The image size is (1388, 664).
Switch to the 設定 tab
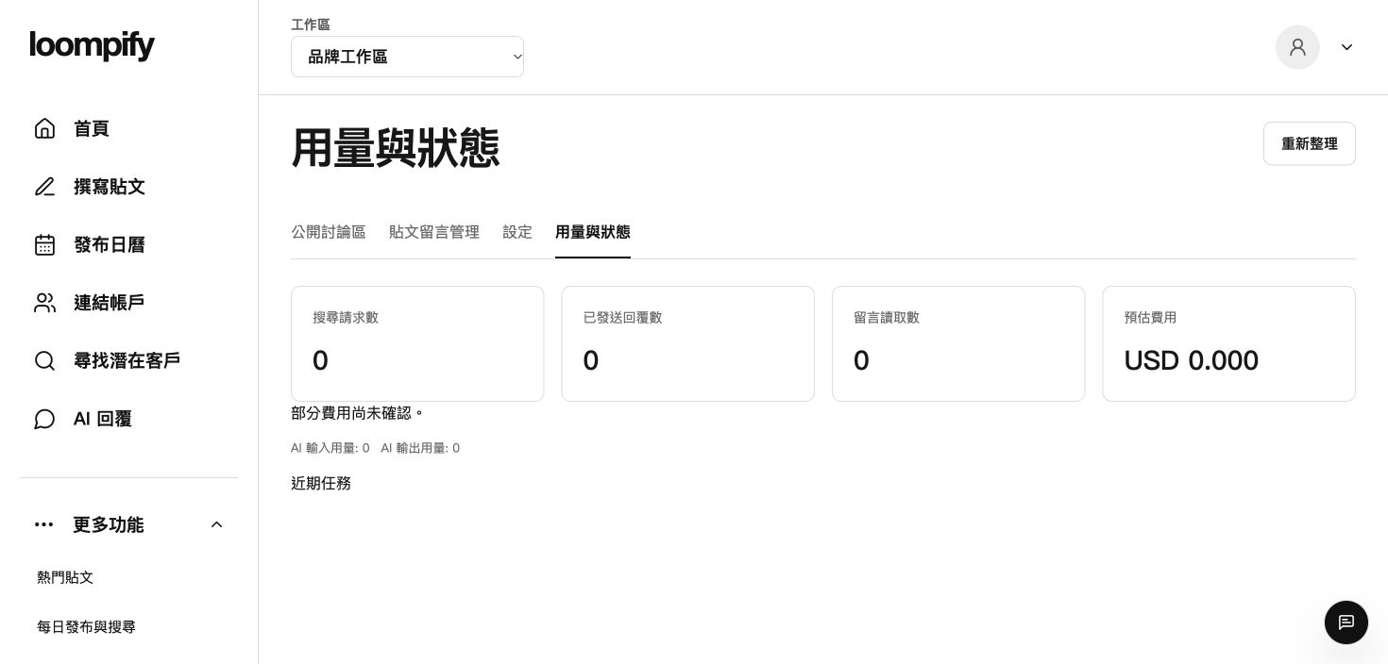(x=517, y=232)
